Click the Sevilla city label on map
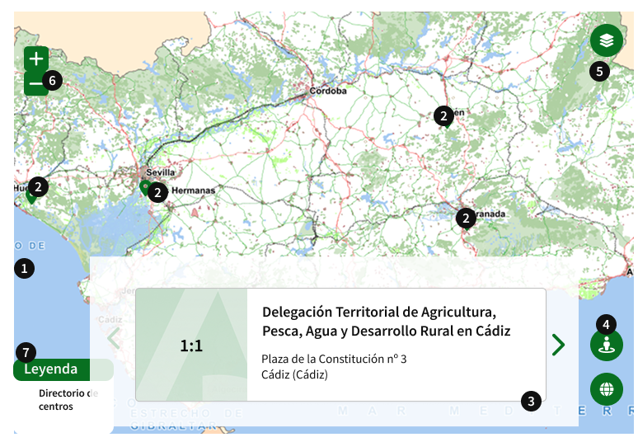Screen dimensions: 638x442 click(x=160, y=172)
